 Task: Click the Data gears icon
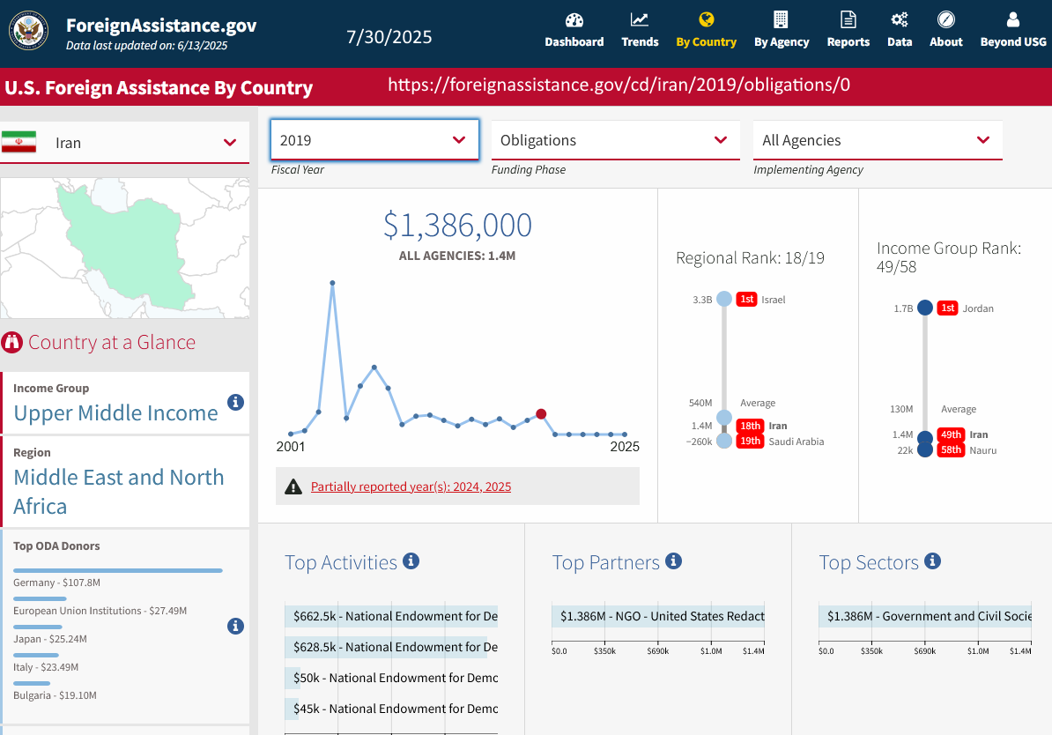899,19
